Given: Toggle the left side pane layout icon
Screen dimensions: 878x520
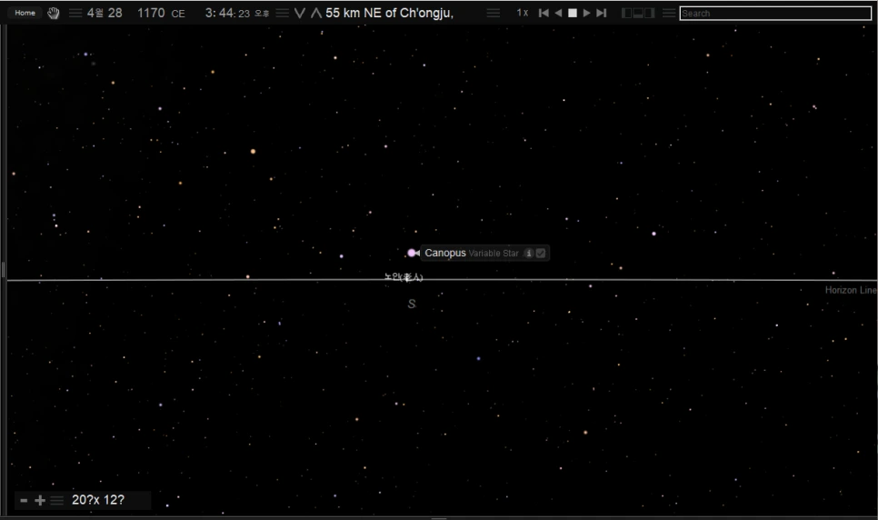Looking at the screenshot, I should [x=626, y=13].
